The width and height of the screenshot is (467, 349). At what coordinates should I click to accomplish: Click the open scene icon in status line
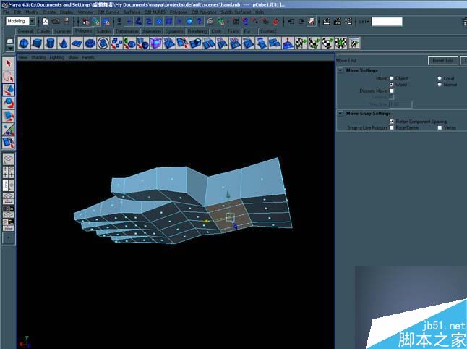click(x=56, y=21)
